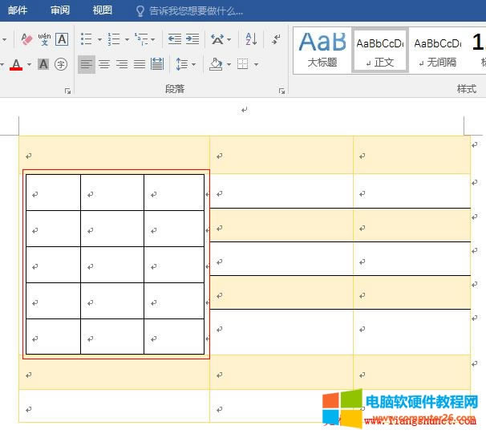Viewport: 486px width, 434px height.
Task: Open the line spacing dropdown arrow
Action: click(x=194, y=64)
